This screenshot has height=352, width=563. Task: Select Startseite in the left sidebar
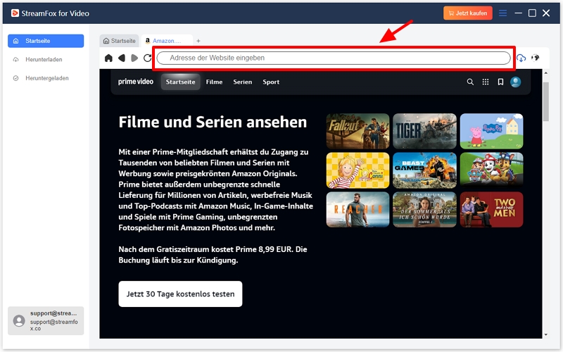(x=46, y=41)
